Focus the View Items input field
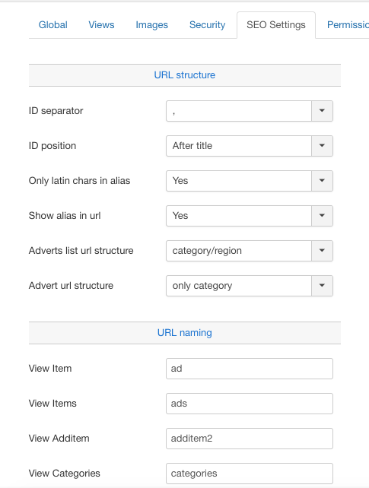The image size is (369, 488). [x=250, y=404]
